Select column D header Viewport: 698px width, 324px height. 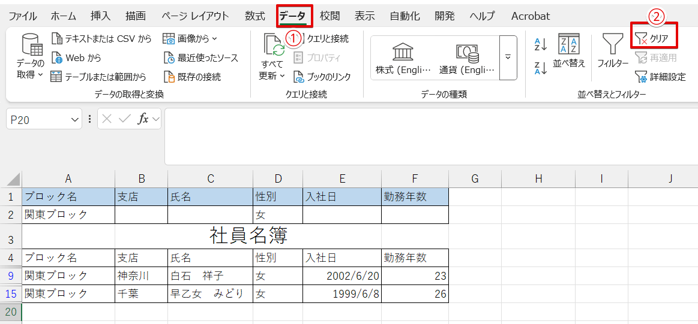pyautogui.click(x=278, y=178)
